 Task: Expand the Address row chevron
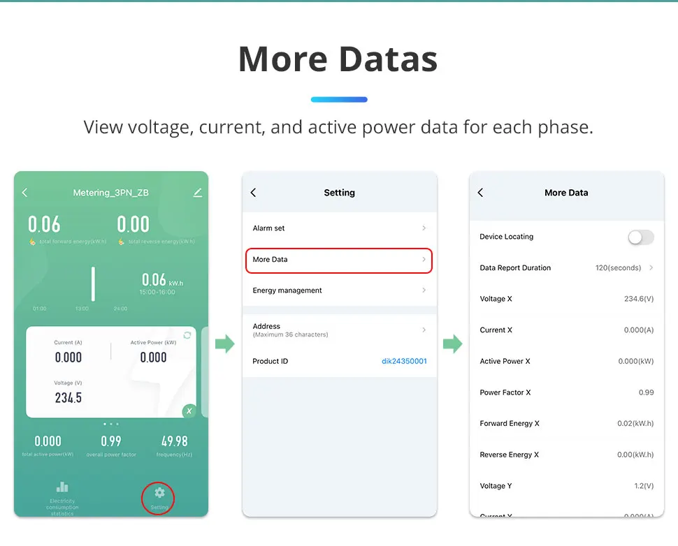click(424, 330)
